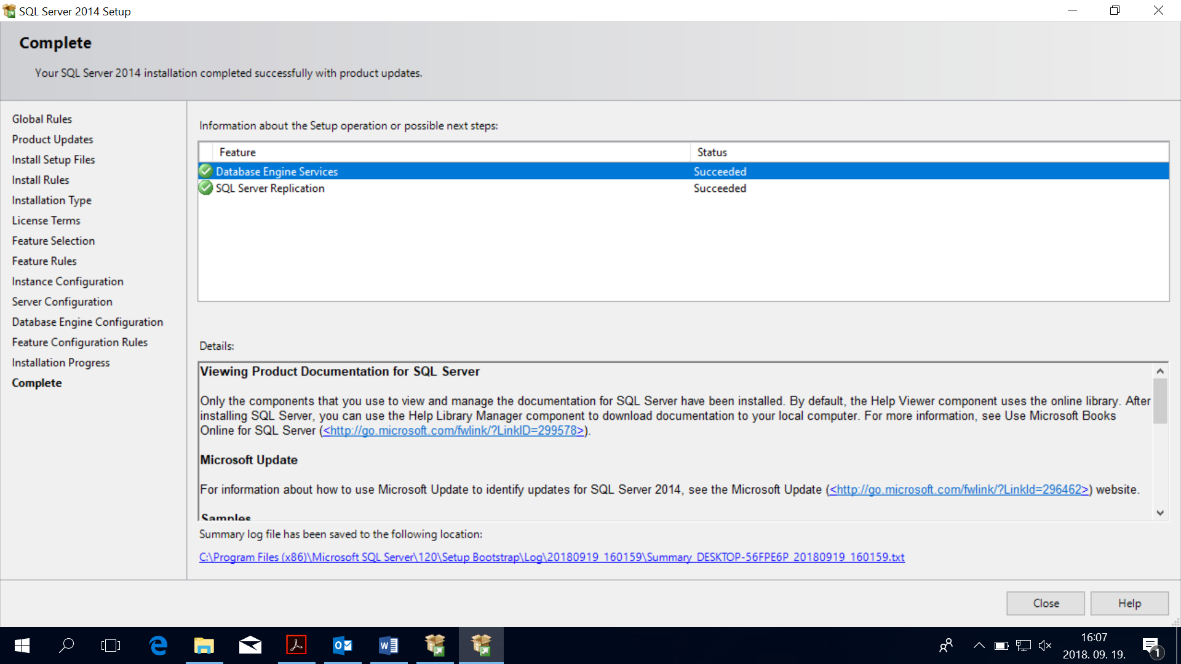The image size is (1181, 664).
Task: Open Help for SQL Server setup
Action: [1129, 603]
